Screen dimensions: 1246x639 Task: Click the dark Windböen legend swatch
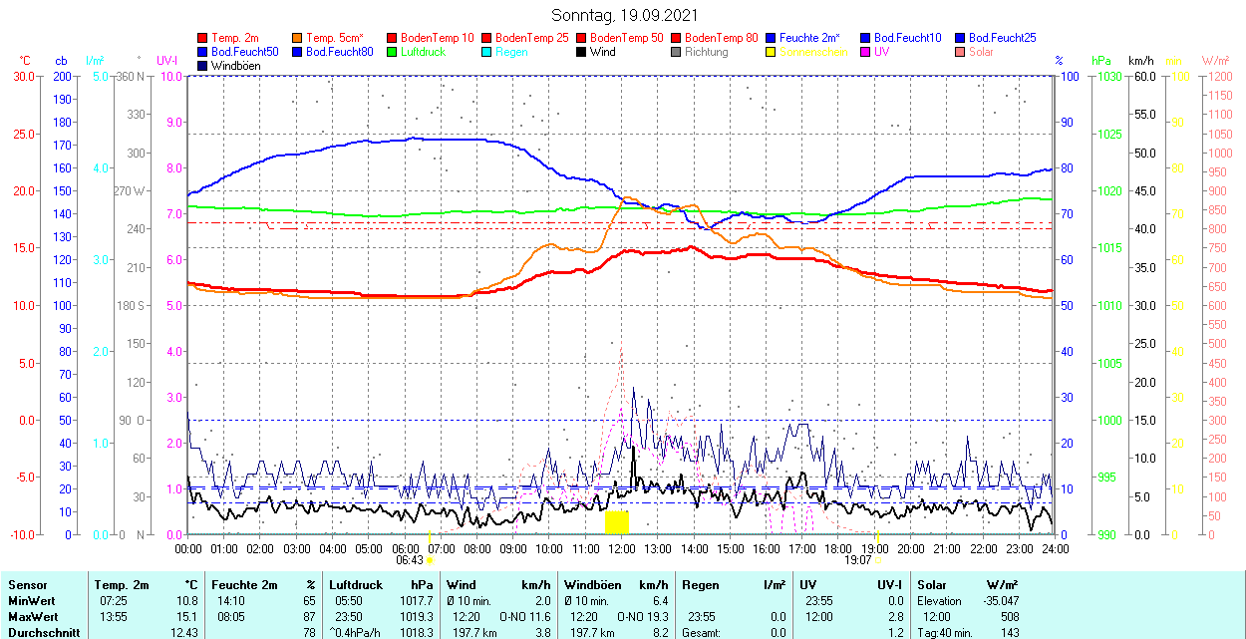pyautogui.click(x=203, y=66)
